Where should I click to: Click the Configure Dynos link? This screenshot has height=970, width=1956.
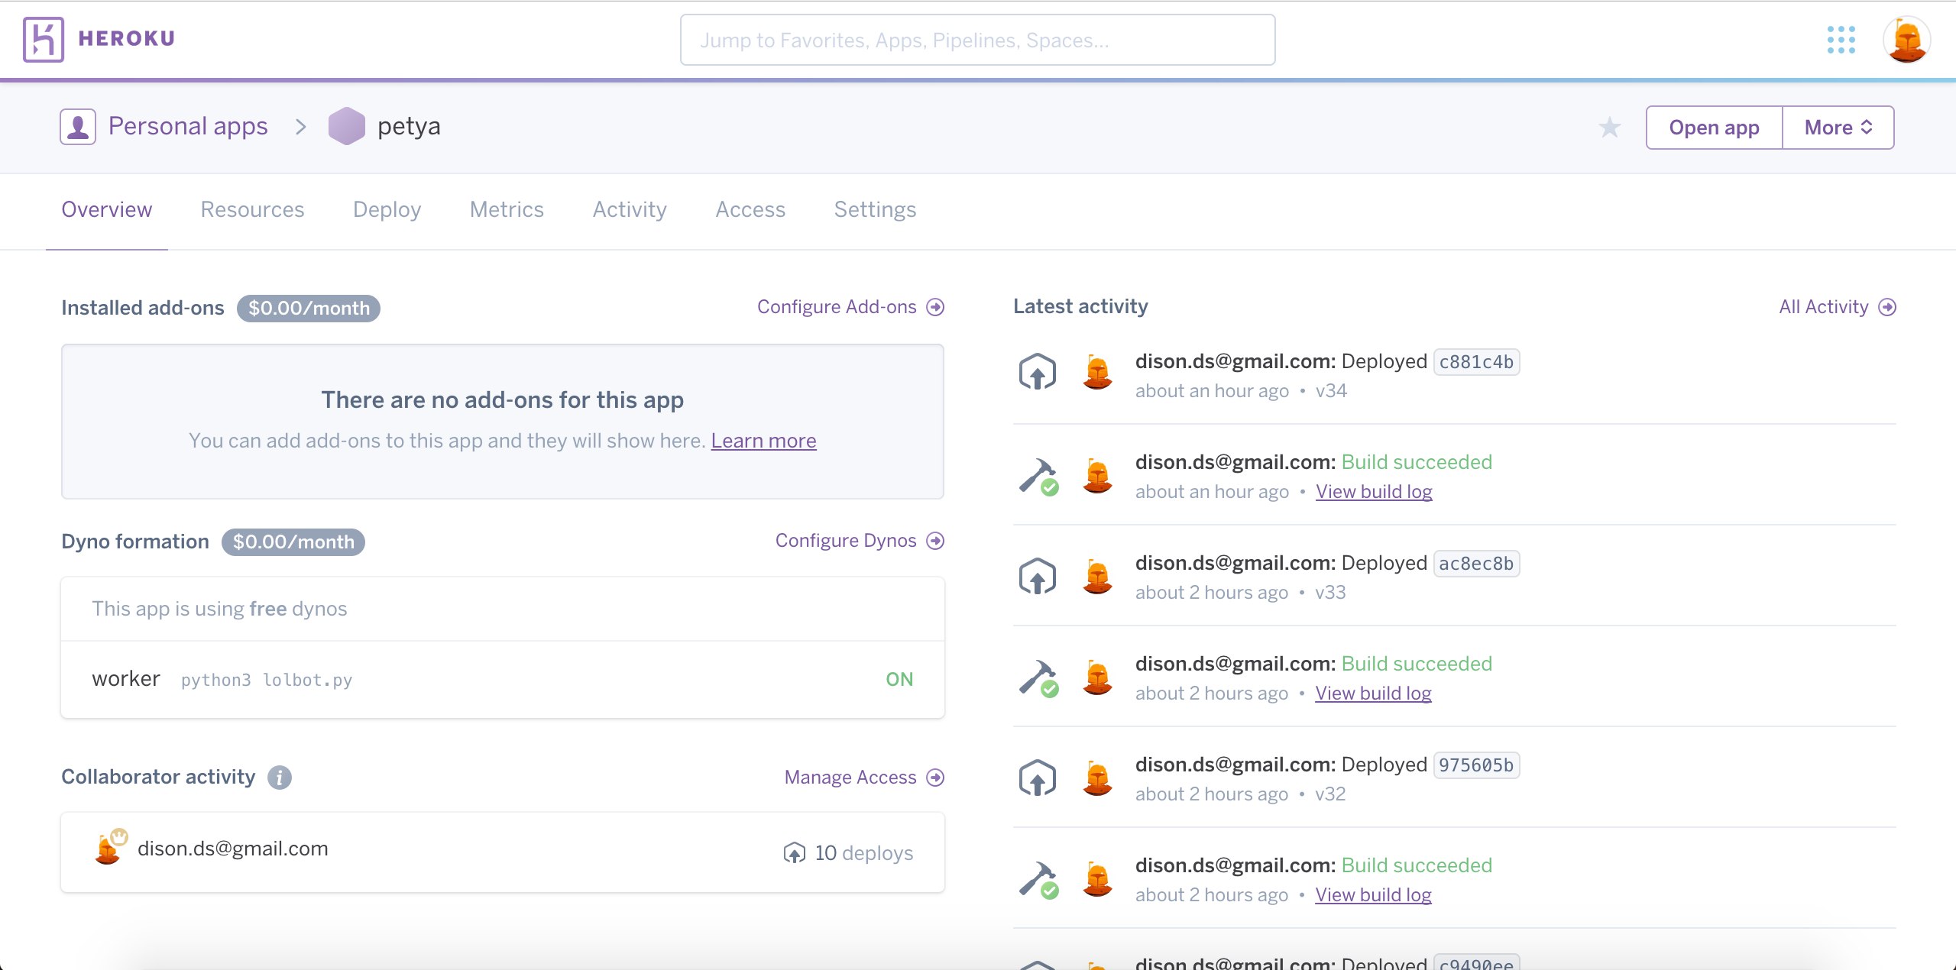pyautogui.click(x=846, y=541)
